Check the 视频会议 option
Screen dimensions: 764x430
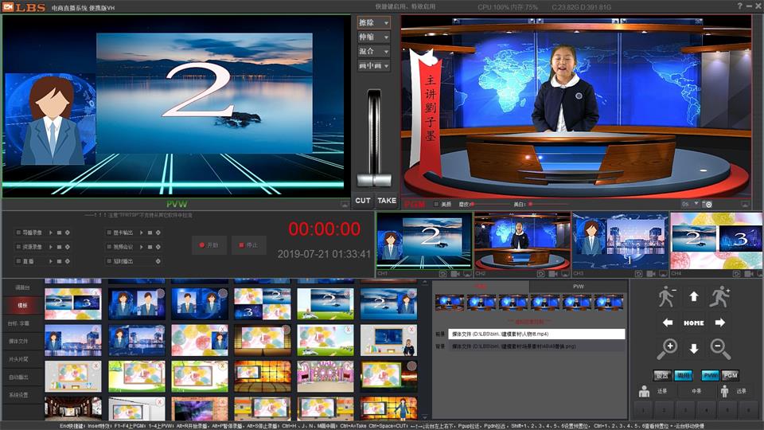click(108, 247)
